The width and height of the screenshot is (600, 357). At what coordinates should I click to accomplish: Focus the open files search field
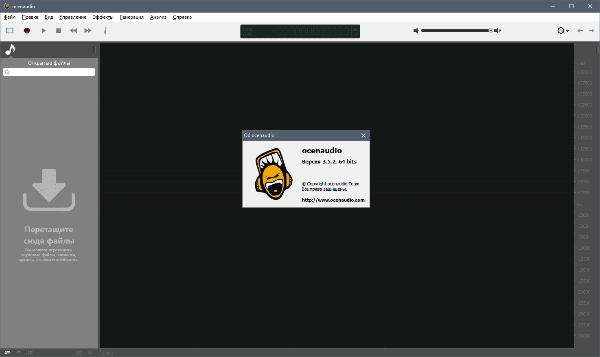click(49, 72)
